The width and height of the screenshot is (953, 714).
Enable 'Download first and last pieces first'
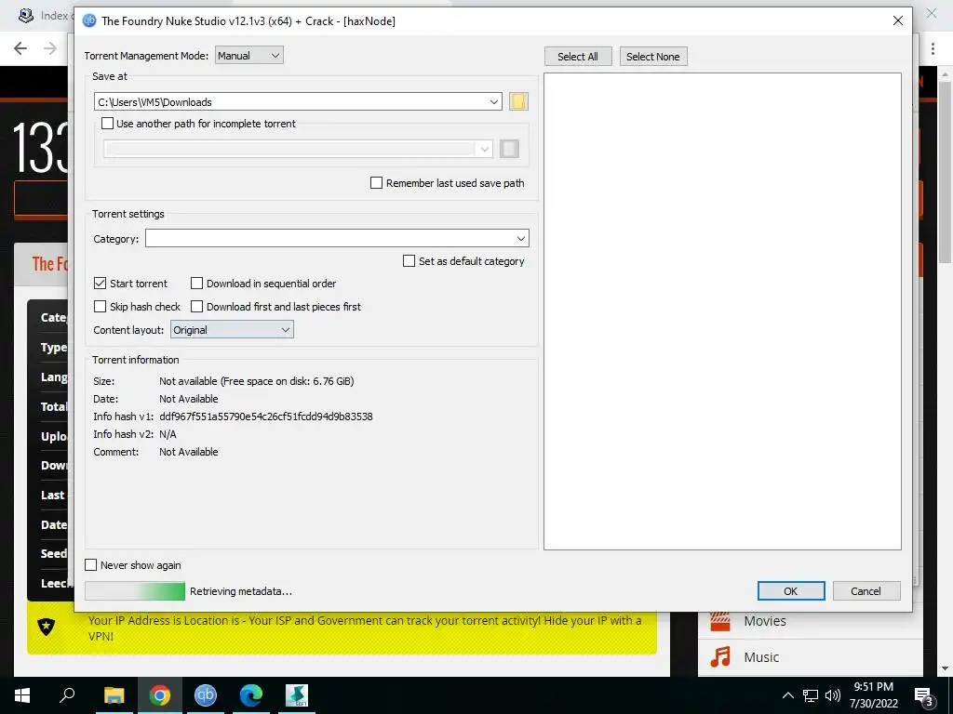click(196, 307)
